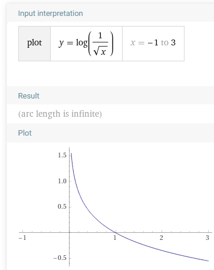Image resolution: width=214 pixels, height=270 pixels.
Task: Click the curve's right end near x = 3
Action: [208, 261]
